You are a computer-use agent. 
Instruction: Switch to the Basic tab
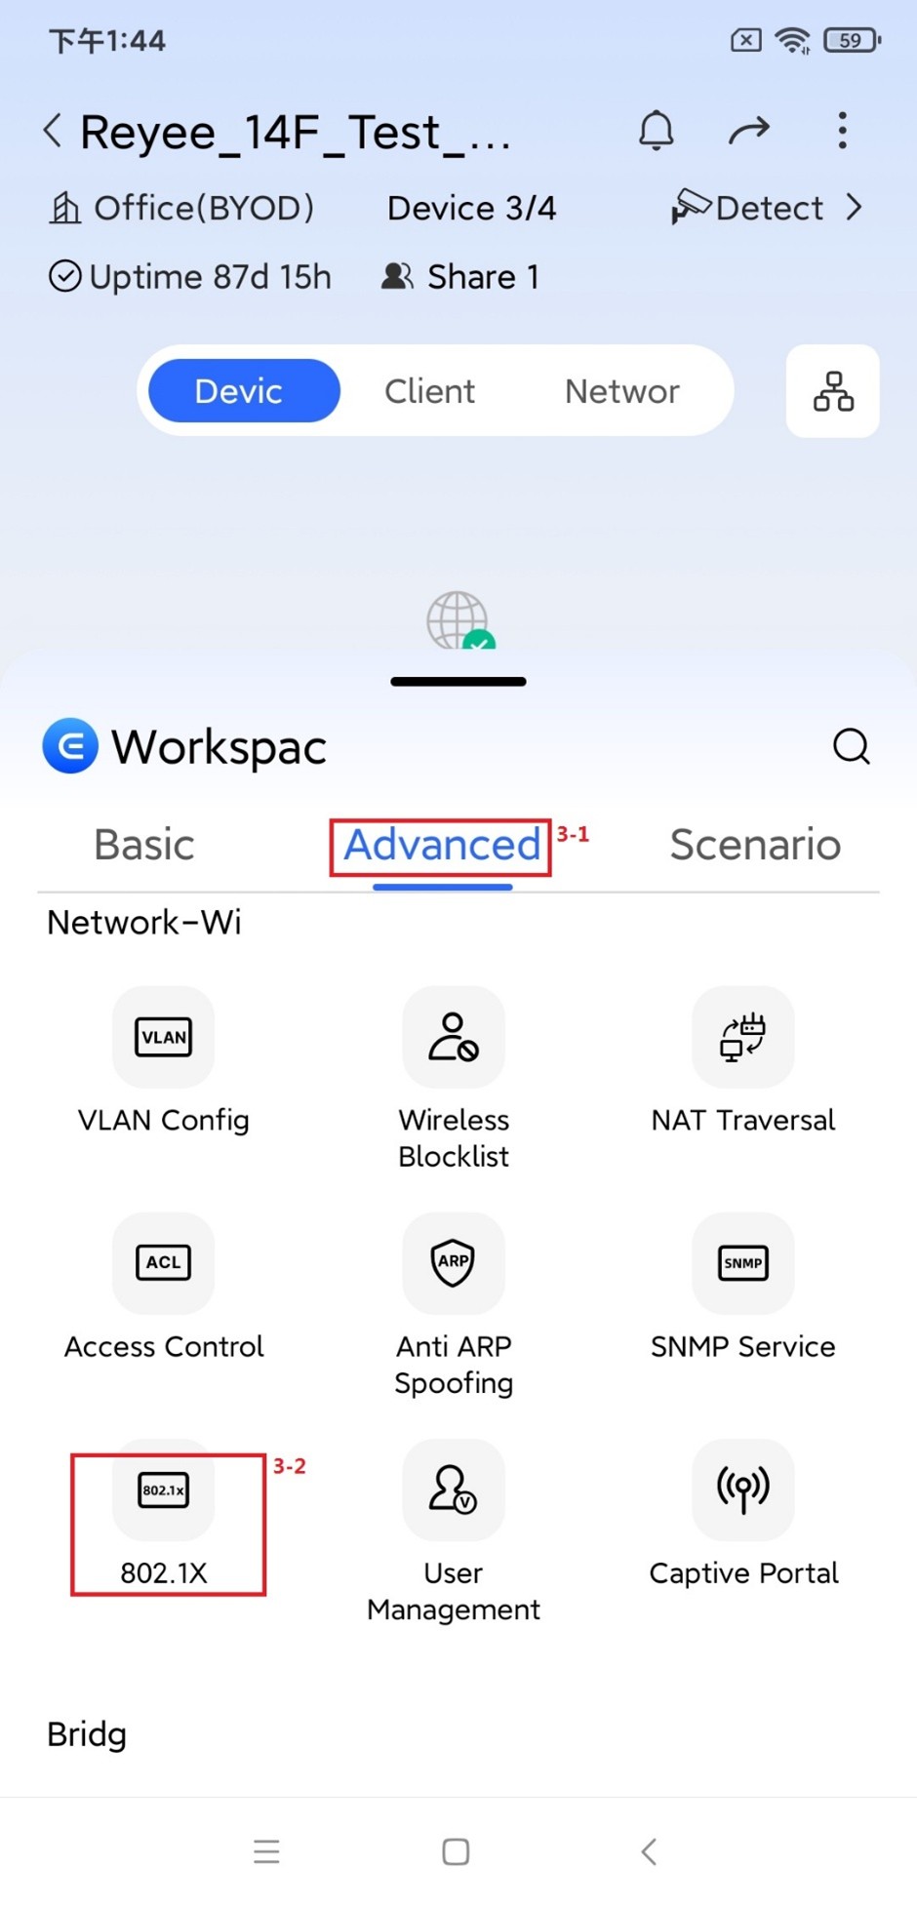click(x=144, y=845)
